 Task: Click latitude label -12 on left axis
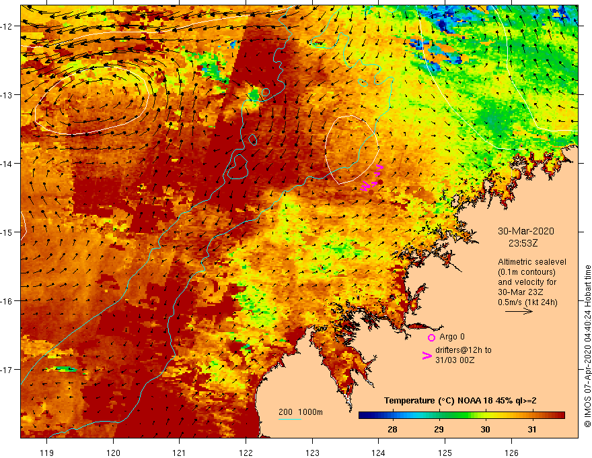point(6,26)
